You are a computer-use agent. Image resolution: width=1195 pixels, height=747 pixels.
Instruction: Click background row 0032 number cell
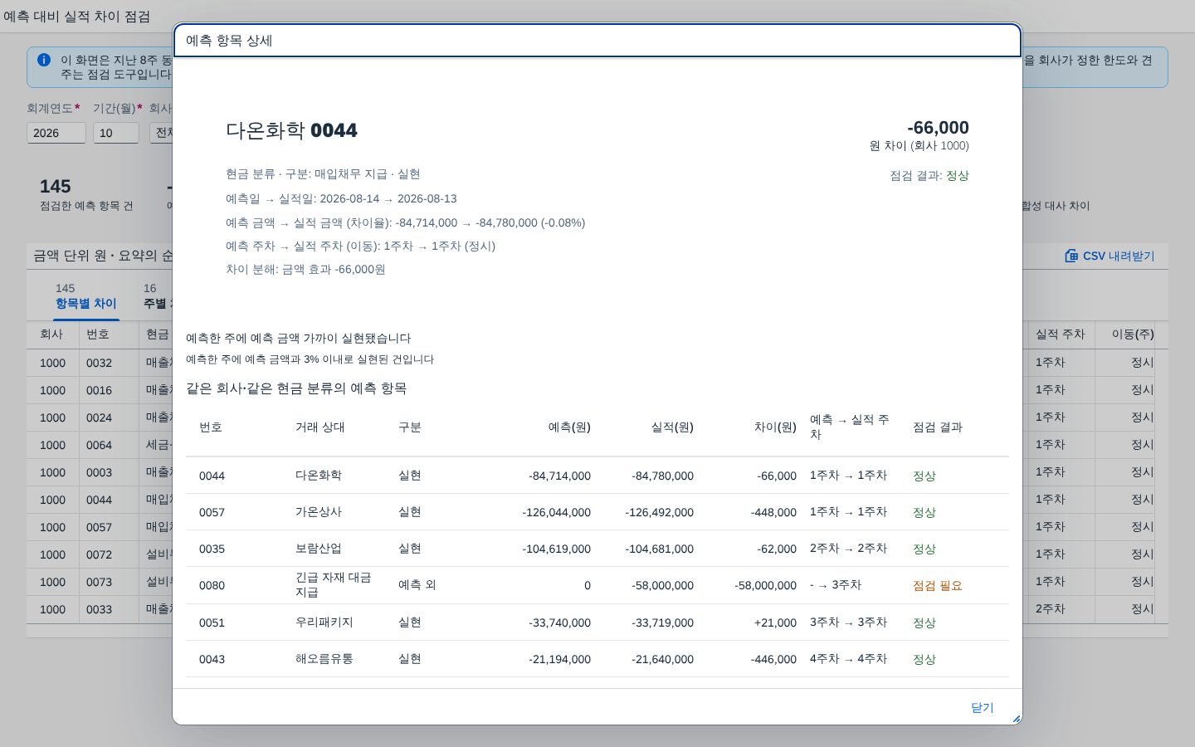99,363
